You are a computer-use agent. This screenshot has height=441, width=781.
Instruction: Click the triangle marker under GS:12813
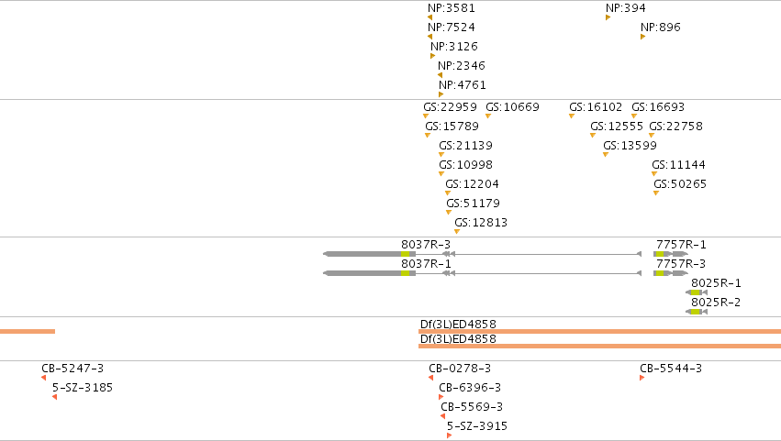pyautogui.click(x=457, y=231)
